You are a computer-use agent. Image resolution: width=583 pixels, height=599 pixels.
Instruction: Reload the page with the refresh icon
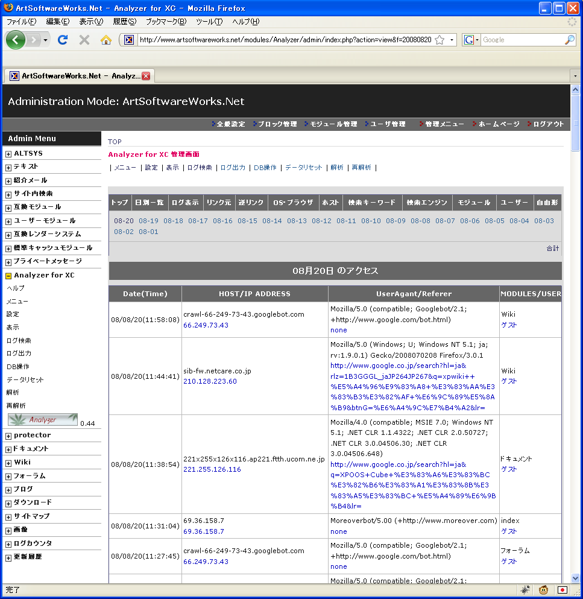tap(62, 40)
